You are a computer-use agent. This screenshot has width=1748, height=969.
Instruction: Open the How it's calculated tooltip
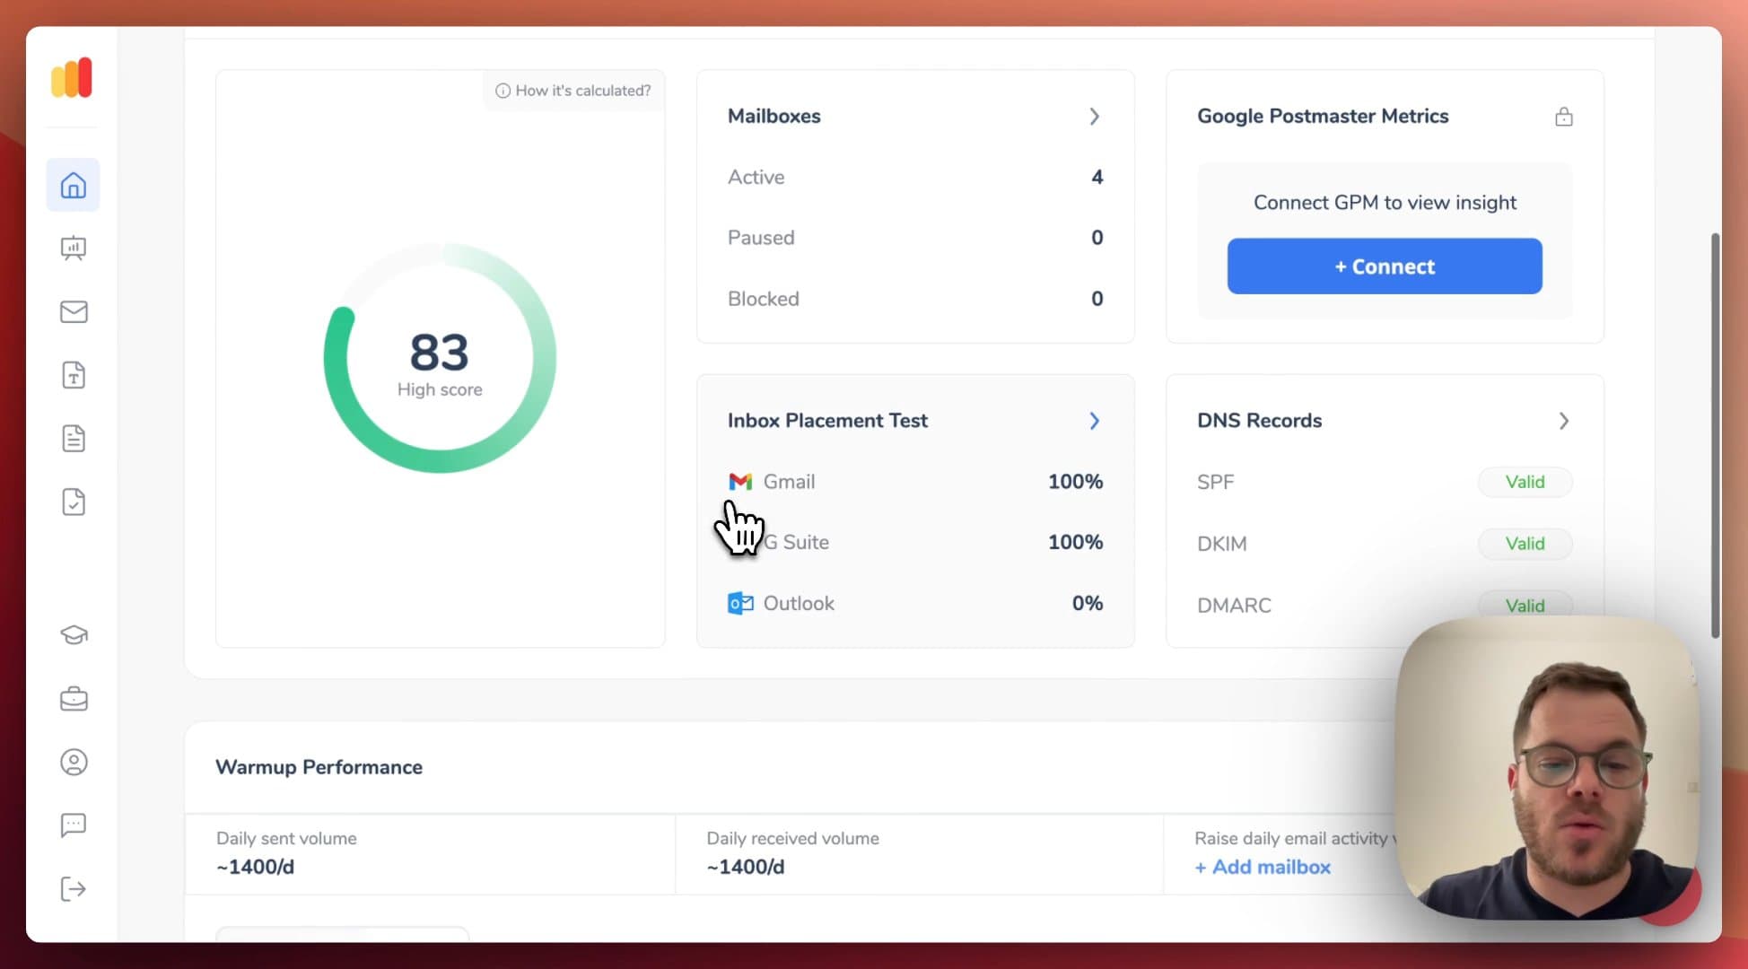point(572,90)
